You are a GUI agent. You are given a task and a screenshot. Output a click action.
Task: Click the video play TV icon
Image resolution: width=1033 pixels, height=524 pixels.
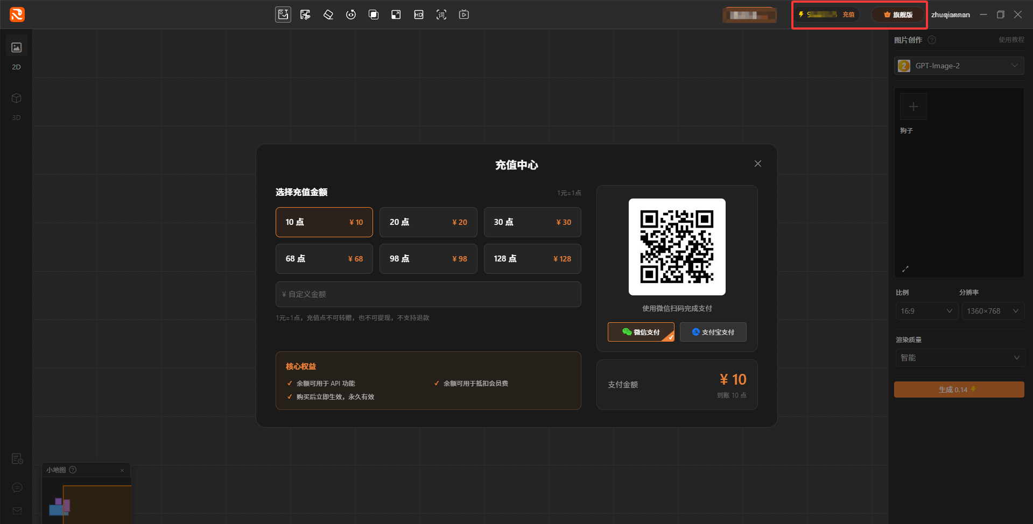pyautogui.click(x=464, y=15)
